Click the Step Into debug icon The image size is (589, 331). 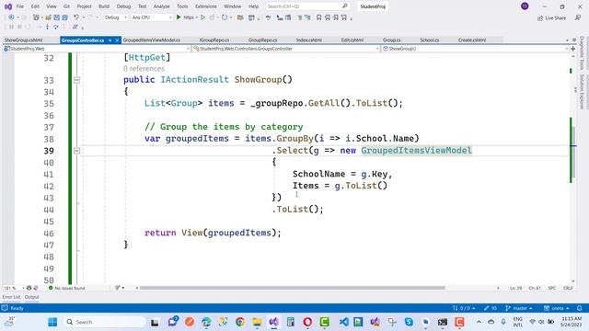pos(47,27)
